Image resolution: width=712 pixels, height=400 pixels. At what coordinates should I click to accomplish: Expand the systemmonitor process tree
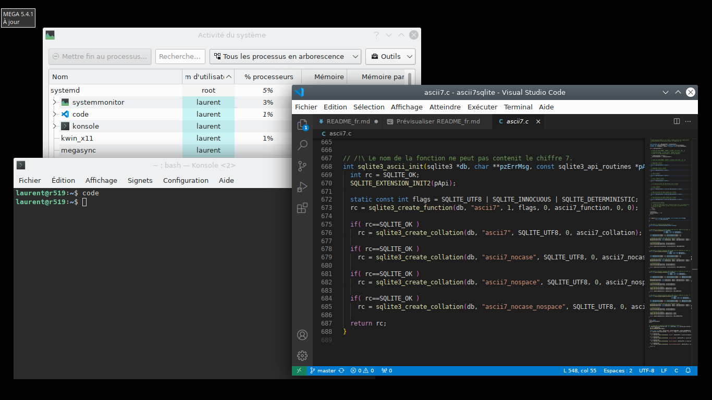[54, 102]
